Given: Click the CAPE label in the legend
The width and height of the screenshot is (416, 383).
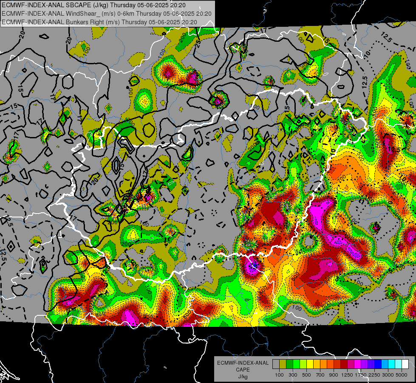Looking at the screenshot, I should pos(243,370).
